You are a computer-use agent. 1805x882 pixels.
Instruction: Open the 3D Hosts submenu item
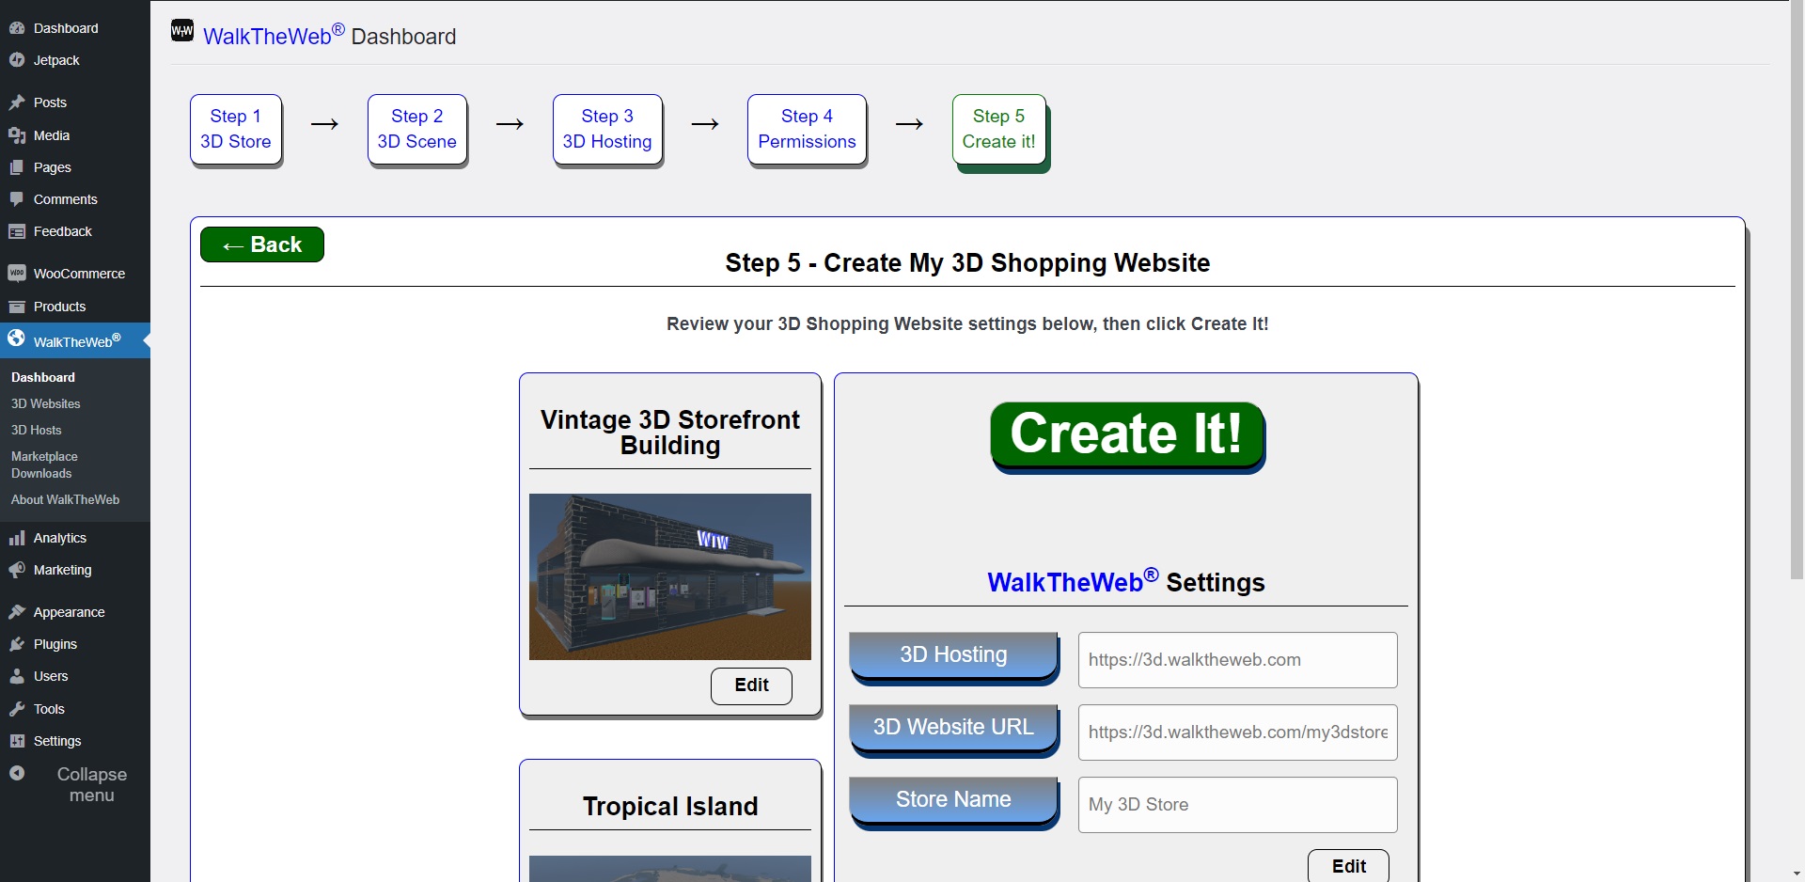(x=36, y=430)
